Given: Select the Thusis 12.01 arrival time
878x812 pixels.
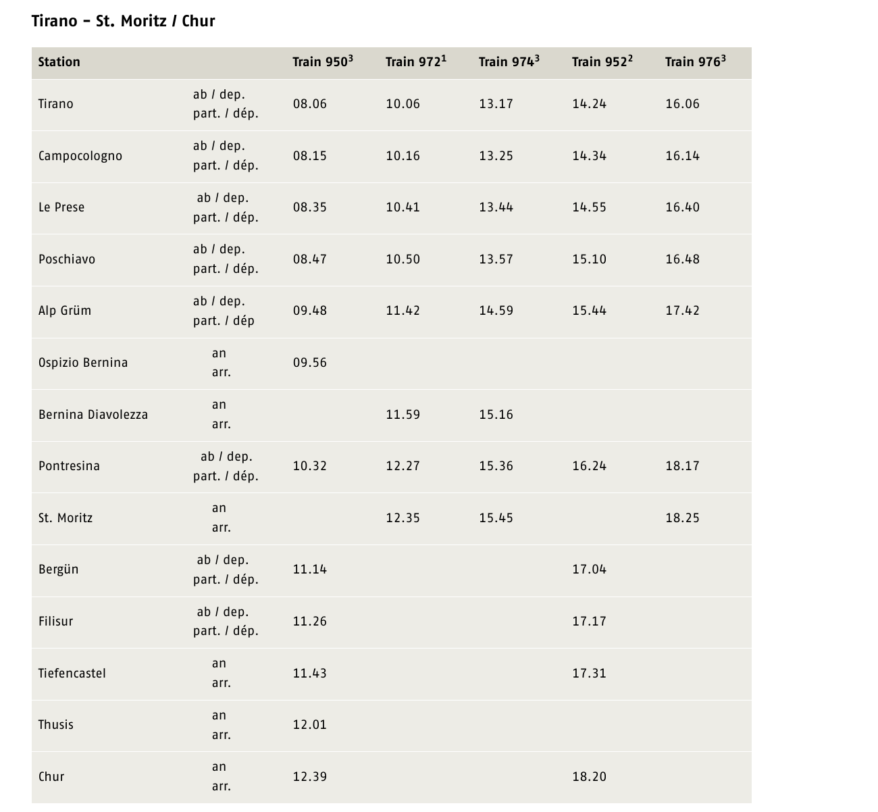Looking at the screenshot, I should pyautogui.click(x=310, y=725).
